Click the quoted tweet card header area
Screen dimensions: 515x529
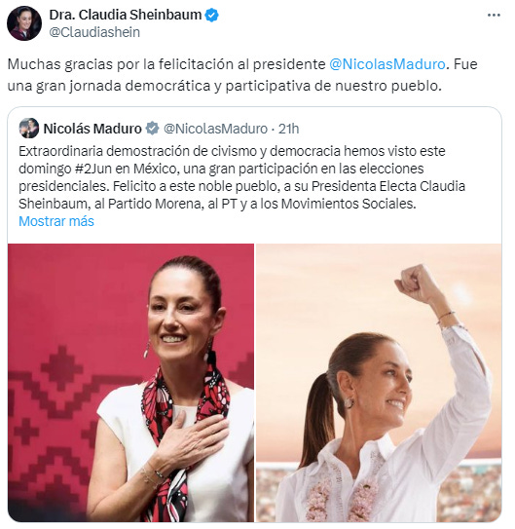(159, 129)
